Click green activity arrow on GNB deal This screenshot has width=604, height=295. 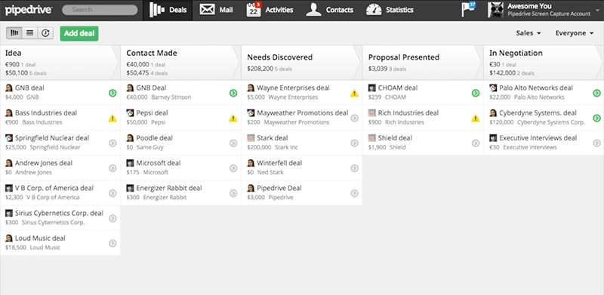pos(112,93)
